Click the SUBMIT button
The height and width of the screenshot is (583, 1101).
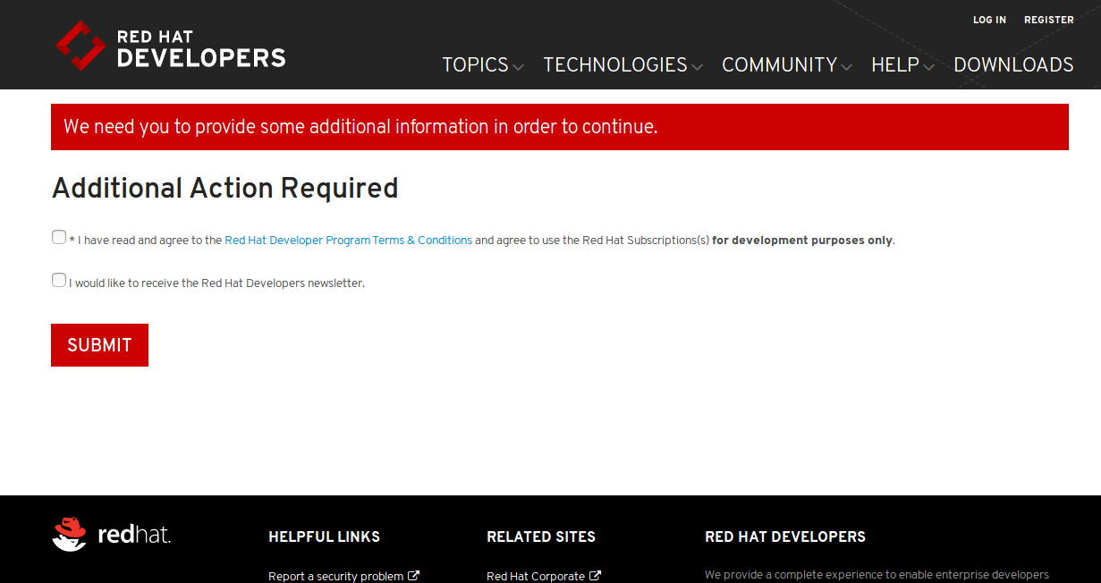tap(99, 345)
